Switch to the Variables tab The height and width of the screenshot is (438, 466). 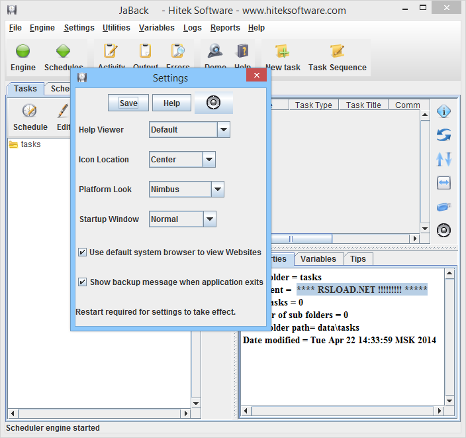[x=318, y=259]
